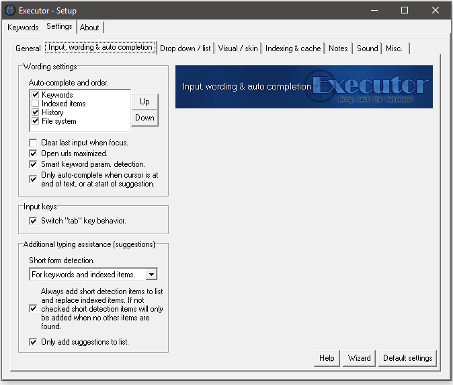453x385 pixels.
Task: Toggle Always add short detection items checkbox
Action: (x=33, y=309)
